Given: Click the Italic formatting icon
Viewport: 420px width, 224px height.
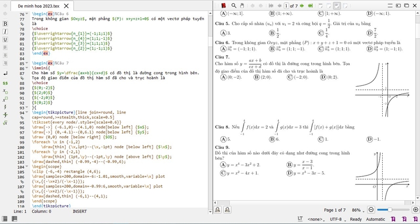Looking at the screenshot, I should point(5,32).
